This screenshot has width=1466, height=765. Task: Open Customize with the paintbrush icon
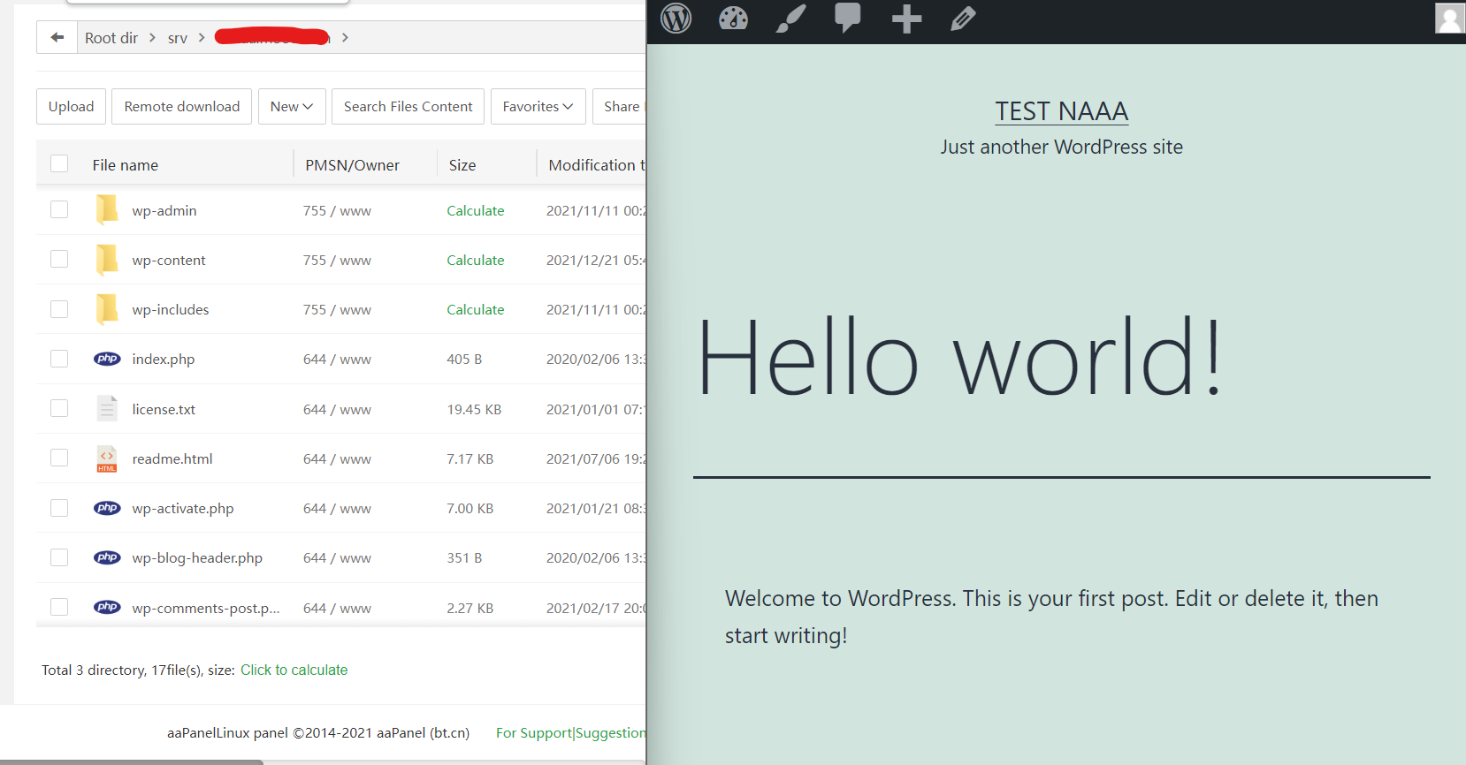pyautogui.click(x=790, y=19)
